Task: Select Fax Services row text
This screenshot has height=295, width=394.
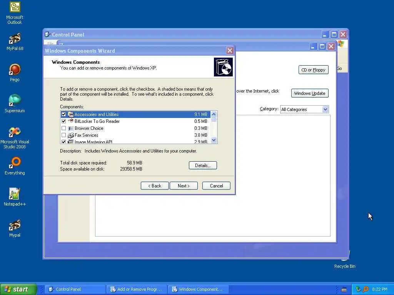Action: click(x=86, y=135)
